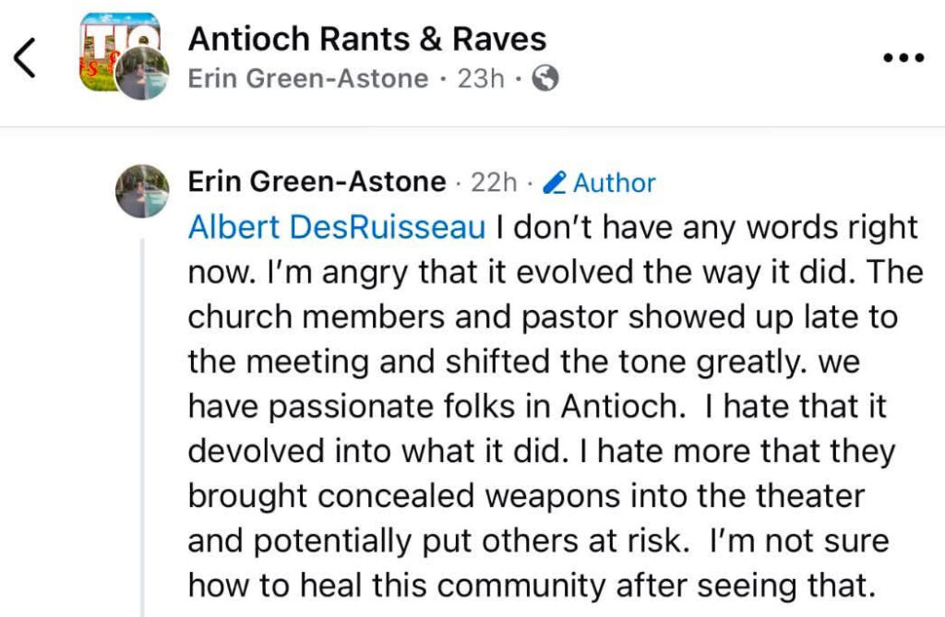Go back using the left arrow
This screenshot has height=617, width=945.
25,58
